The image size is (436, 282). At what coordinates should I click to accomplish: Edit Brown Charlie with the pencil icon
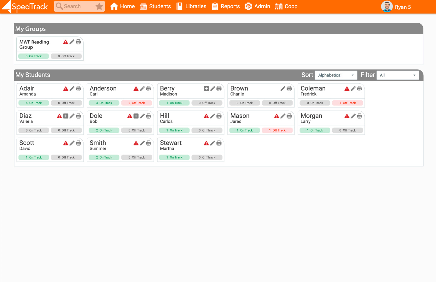[283, 89]
